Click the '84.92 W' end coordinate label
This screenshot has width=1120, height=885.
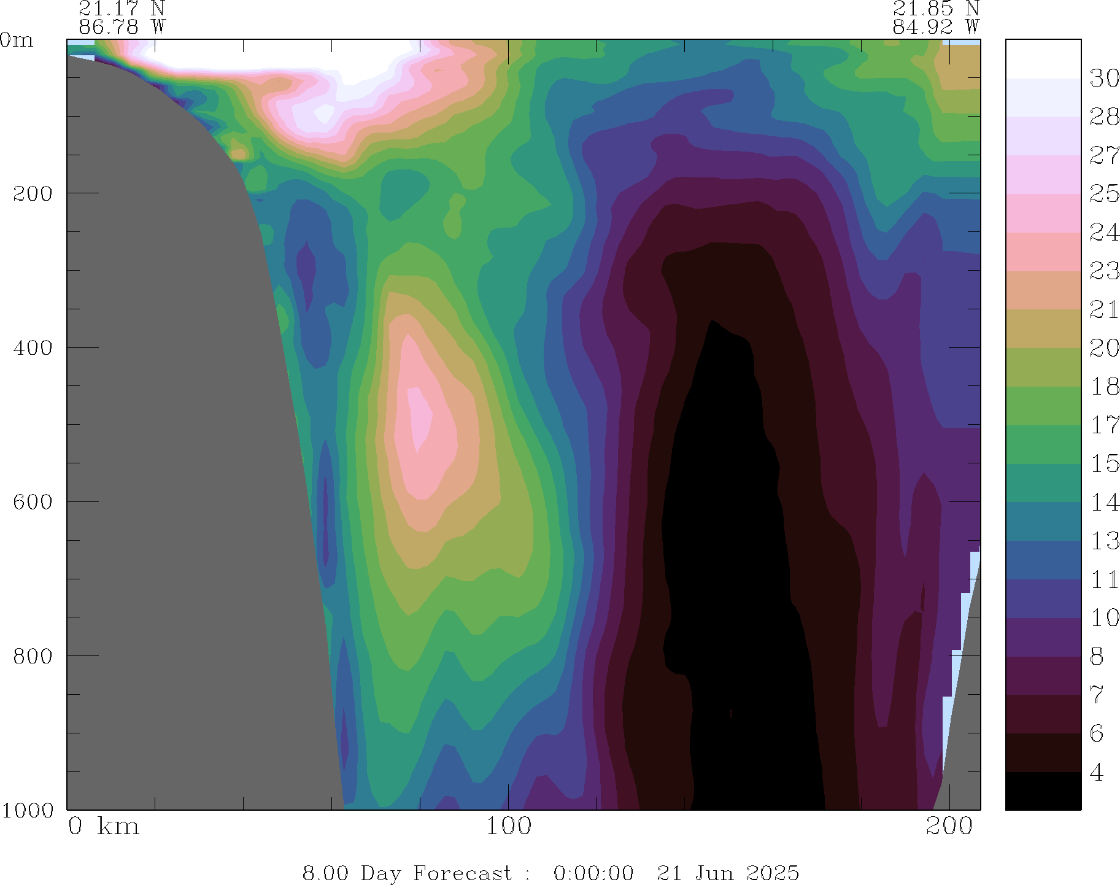pos(935,27)
